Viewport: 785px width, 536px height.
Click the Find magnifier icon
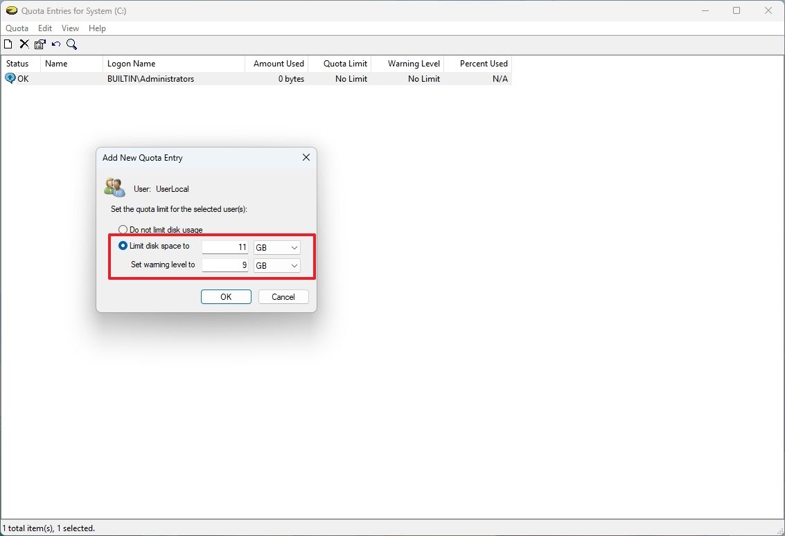[x=72, y=44]
